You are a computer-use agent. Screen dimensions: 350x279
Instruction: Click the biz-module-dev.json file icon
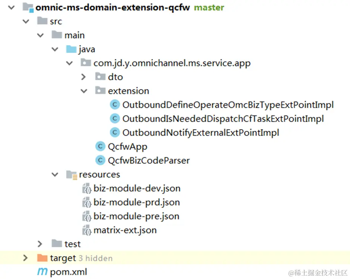point(87,188)
